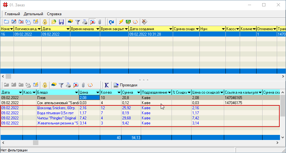The width and height of the screenshot is (286, 153).
Task: Click the padlock icon in top toolbar
Action: coord(45,22)
